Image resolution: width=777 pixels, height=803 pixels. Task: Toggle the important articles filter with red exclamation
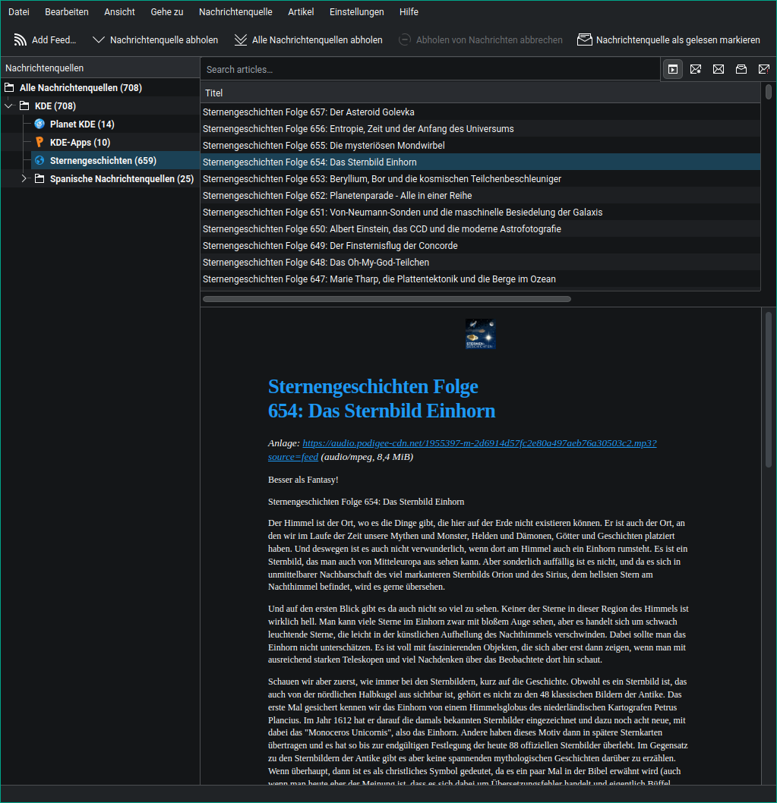coord(764,69)
